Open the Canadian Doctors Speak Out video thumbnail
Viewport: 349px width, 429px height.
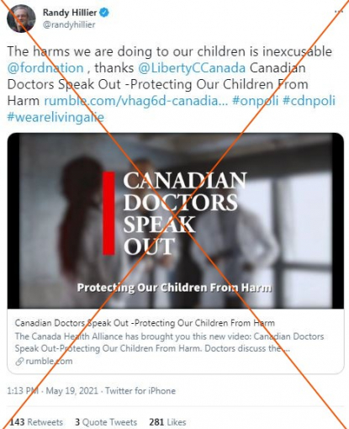pyautogui.click(x=176, y=221)
